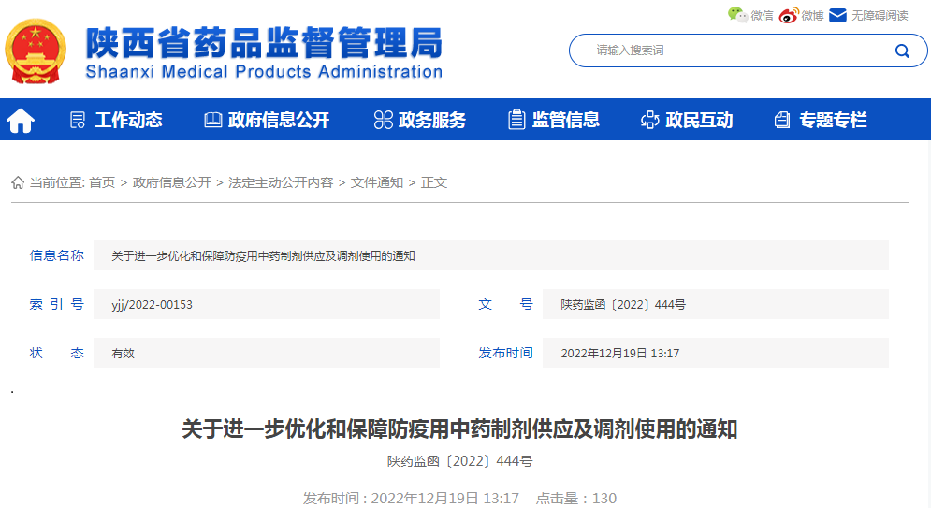Open the 政民互动 menu
Screen dimensions: 931x508
click(699, 120)
